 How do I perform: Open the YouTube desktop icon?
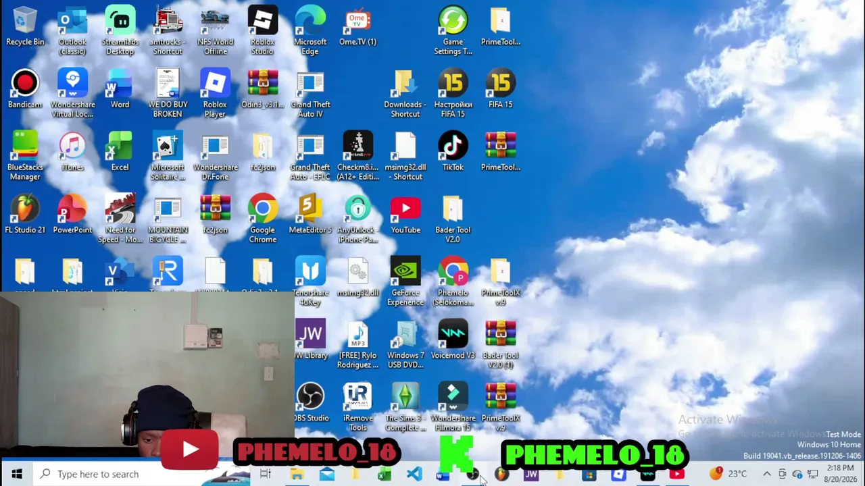(405, 215)
